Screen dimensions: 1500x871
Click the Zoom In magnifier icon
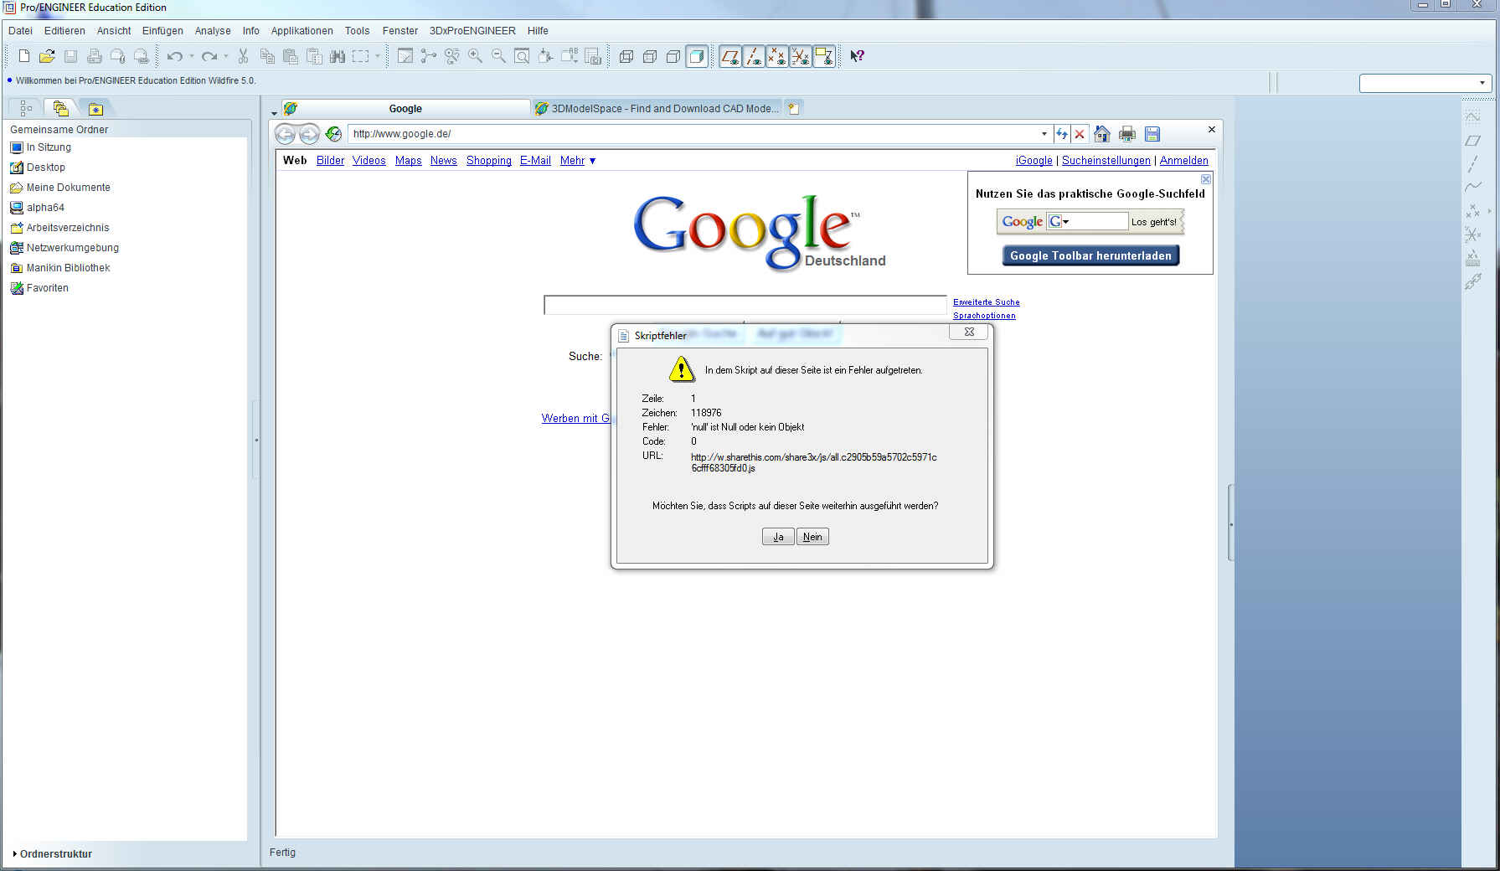pyautogui.click(x=475, y=56)
